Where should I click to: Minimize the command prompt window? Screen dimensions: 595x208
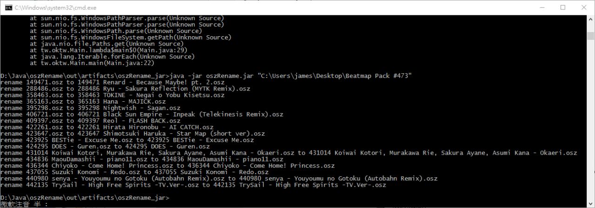coord(542,7)
